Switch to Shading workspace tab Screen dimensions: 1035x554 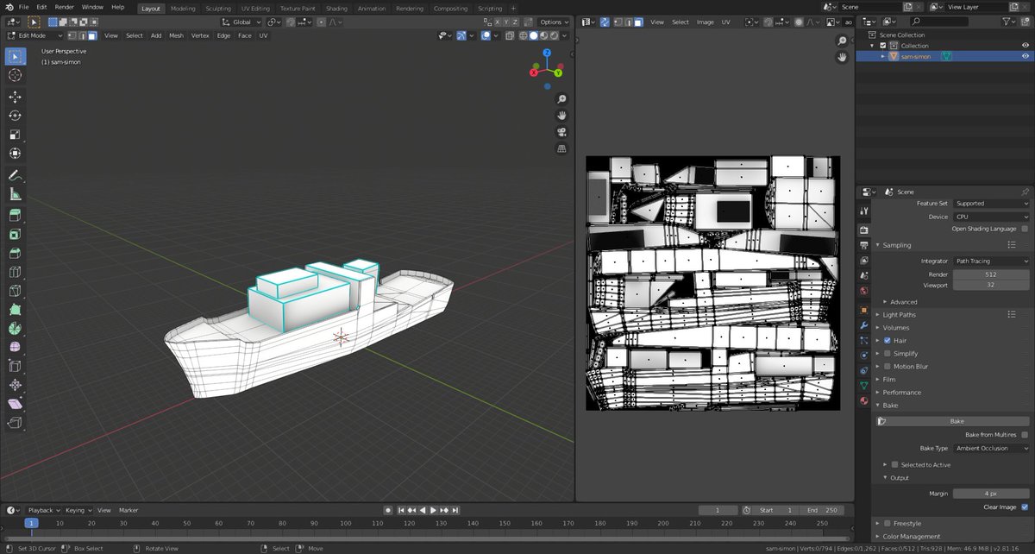tap(336, 8)
